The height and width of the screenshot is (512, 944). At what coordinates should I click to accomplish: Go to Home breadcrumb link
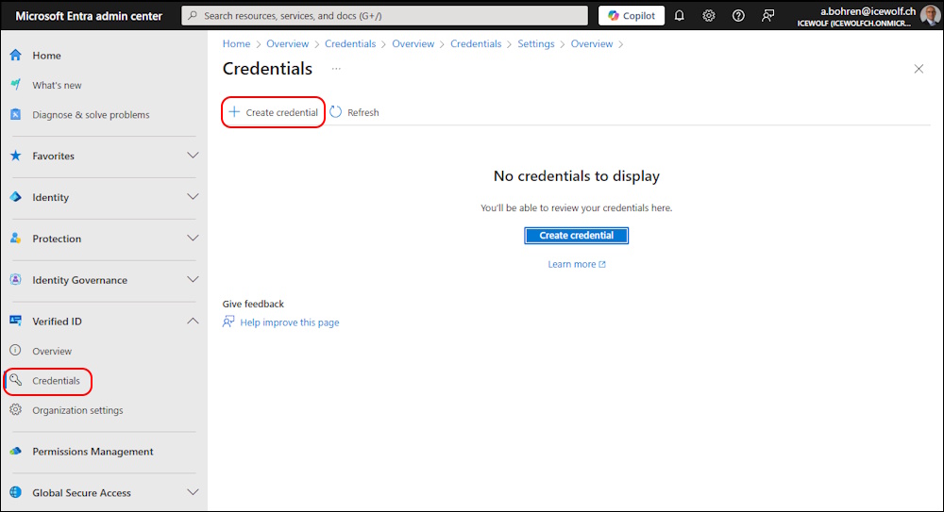click(x=236, y=44)
